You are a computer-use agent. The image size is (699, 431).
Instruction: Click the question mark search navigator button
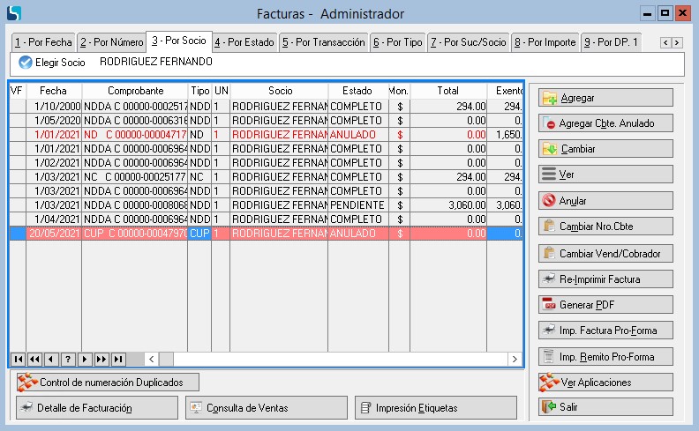(68, 359)
